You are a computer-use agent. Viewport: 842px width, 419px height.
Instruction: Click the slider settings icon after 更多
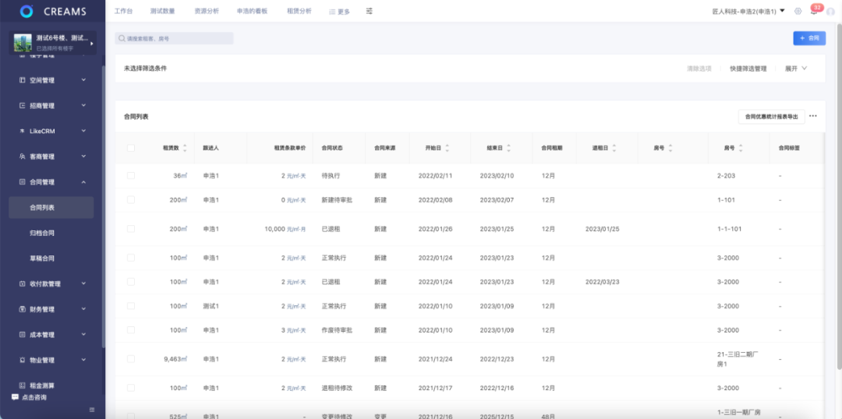(370, 11)
